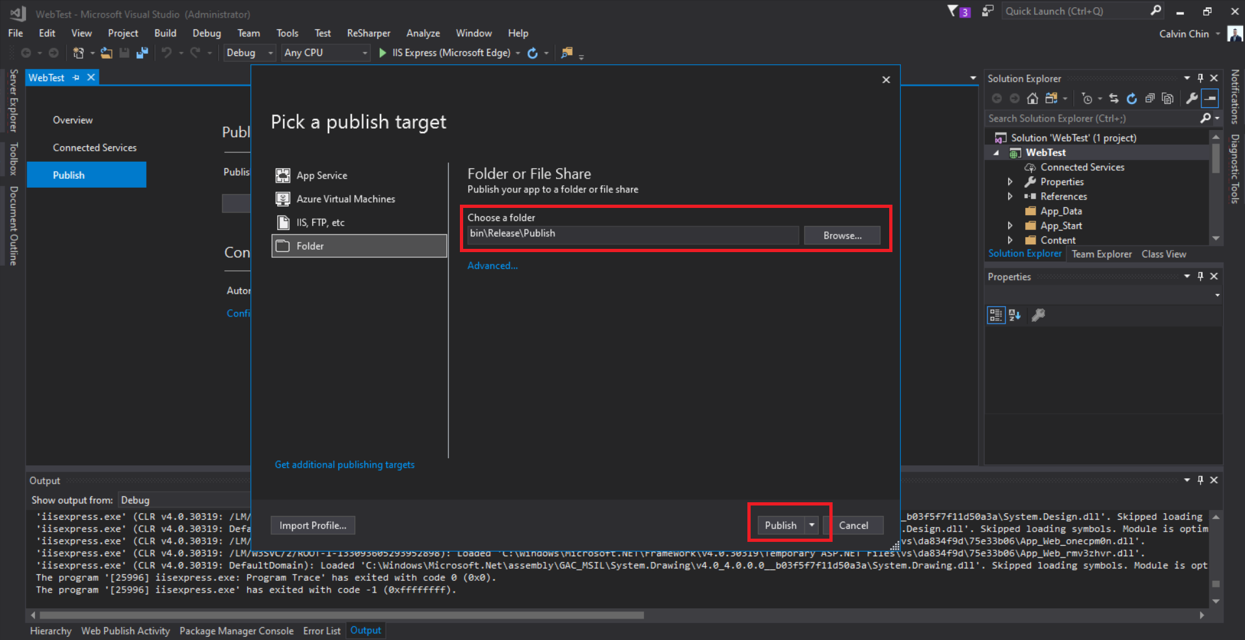Click the Solutions and Folders view switch icon

[1051, 98]
